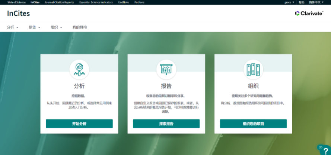Screen dimensions: 331x155
Task: Click the 收集您的见解以展示和分享 text
Action: pyautogui.click(x=166, y=96)
